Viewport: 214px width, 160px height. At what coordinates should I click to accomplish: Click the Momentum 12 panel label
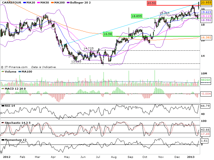pos(16,140)
